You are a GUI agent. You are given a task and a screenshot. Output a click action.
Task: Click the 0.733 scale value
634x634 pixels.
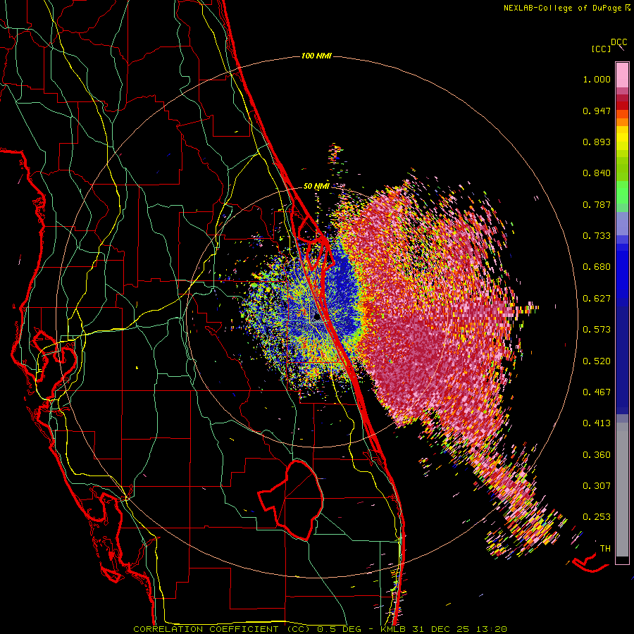tap(597, 236)
